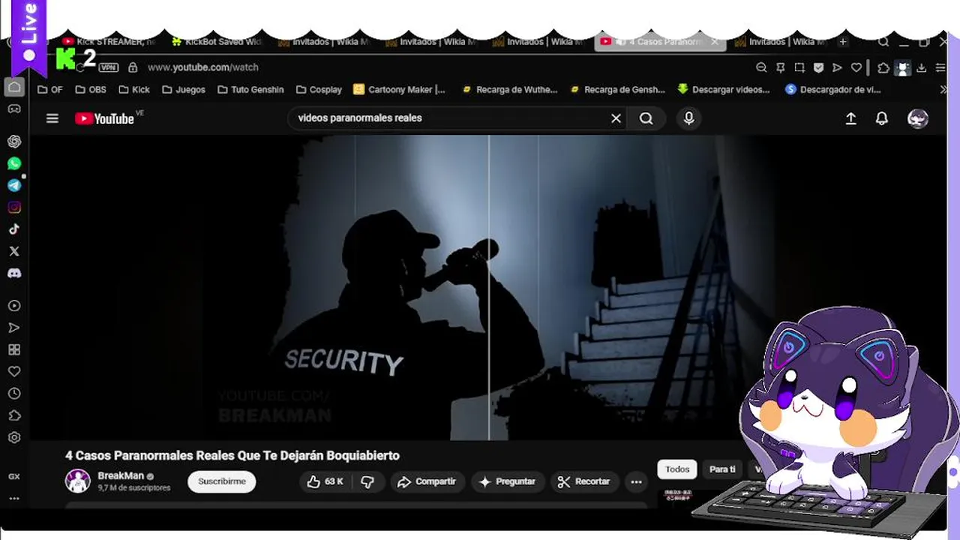Open WhatsApp in the Opera sidebar
The image size is (960, 540).
pos(14,163)
